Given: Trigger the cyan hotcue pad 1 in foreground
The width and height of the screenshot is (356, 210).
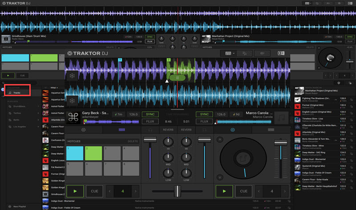Looking at the screenshot, I should pos(75,153).
